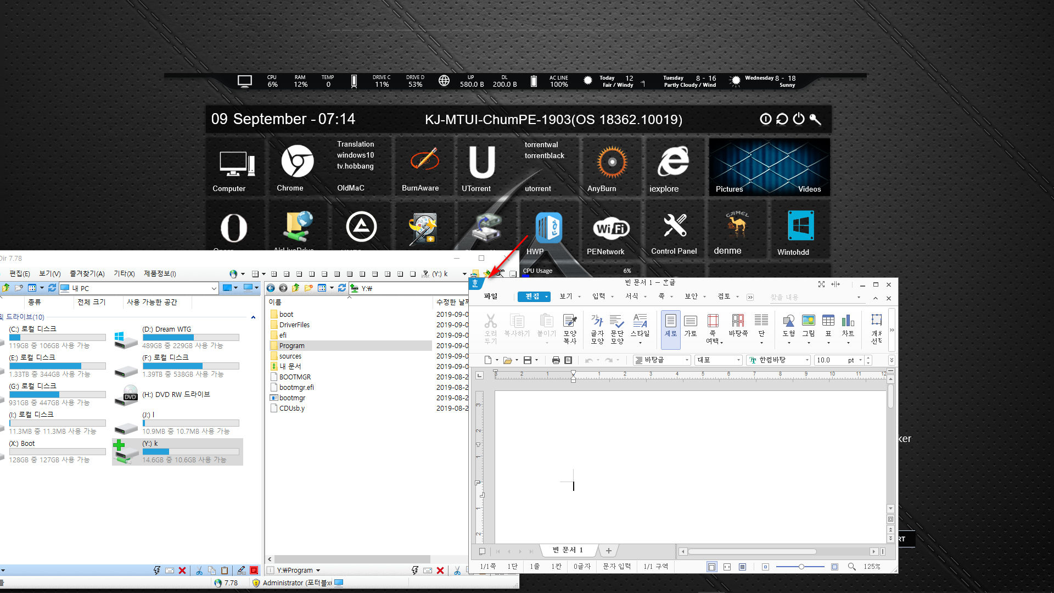
Task: Increase font size with stepper up arrow
Action: click(x=868, y=358)
